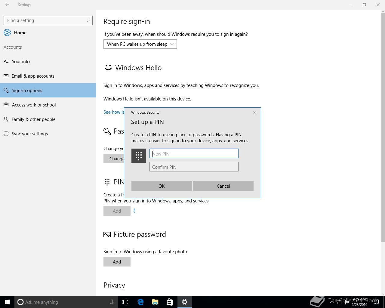Click the Email & app accounts envelope icon
385x308 pixels.
(6, 76)
